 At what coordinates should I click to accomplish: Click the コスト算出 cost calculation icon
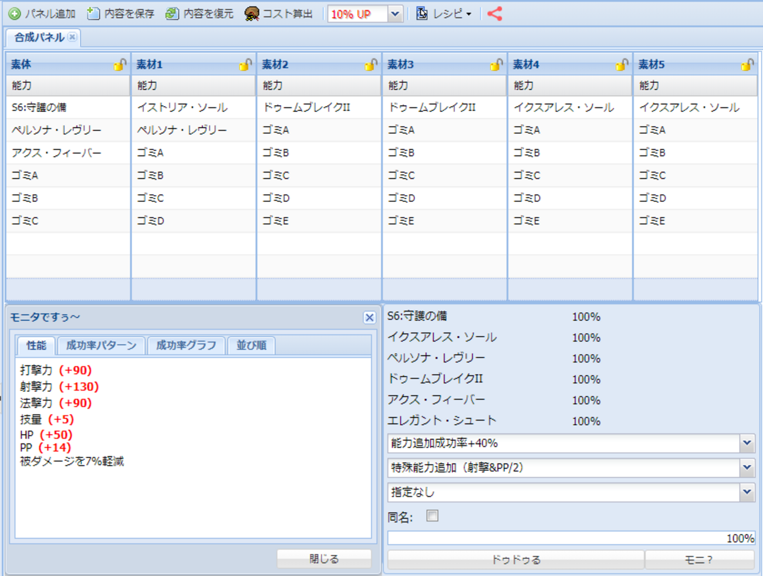252,13
